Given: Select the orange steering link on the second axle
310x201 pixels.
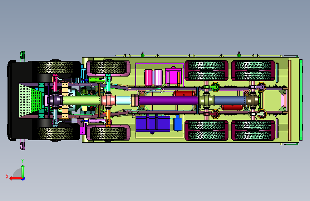Looking at the screenshot, I should 108,118.
